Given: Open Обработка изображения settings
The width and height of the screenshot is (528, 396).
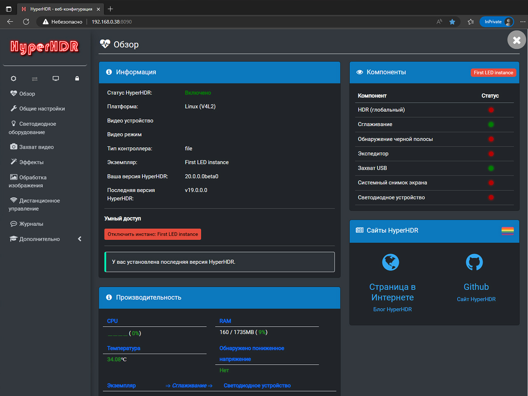Looking at the screenshot, I should (x=28, y=181).
